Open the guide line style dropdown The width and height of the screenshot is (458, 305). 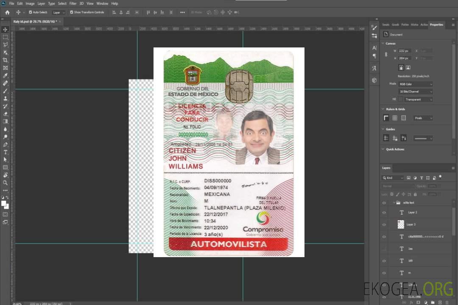(x=423, y=139)
